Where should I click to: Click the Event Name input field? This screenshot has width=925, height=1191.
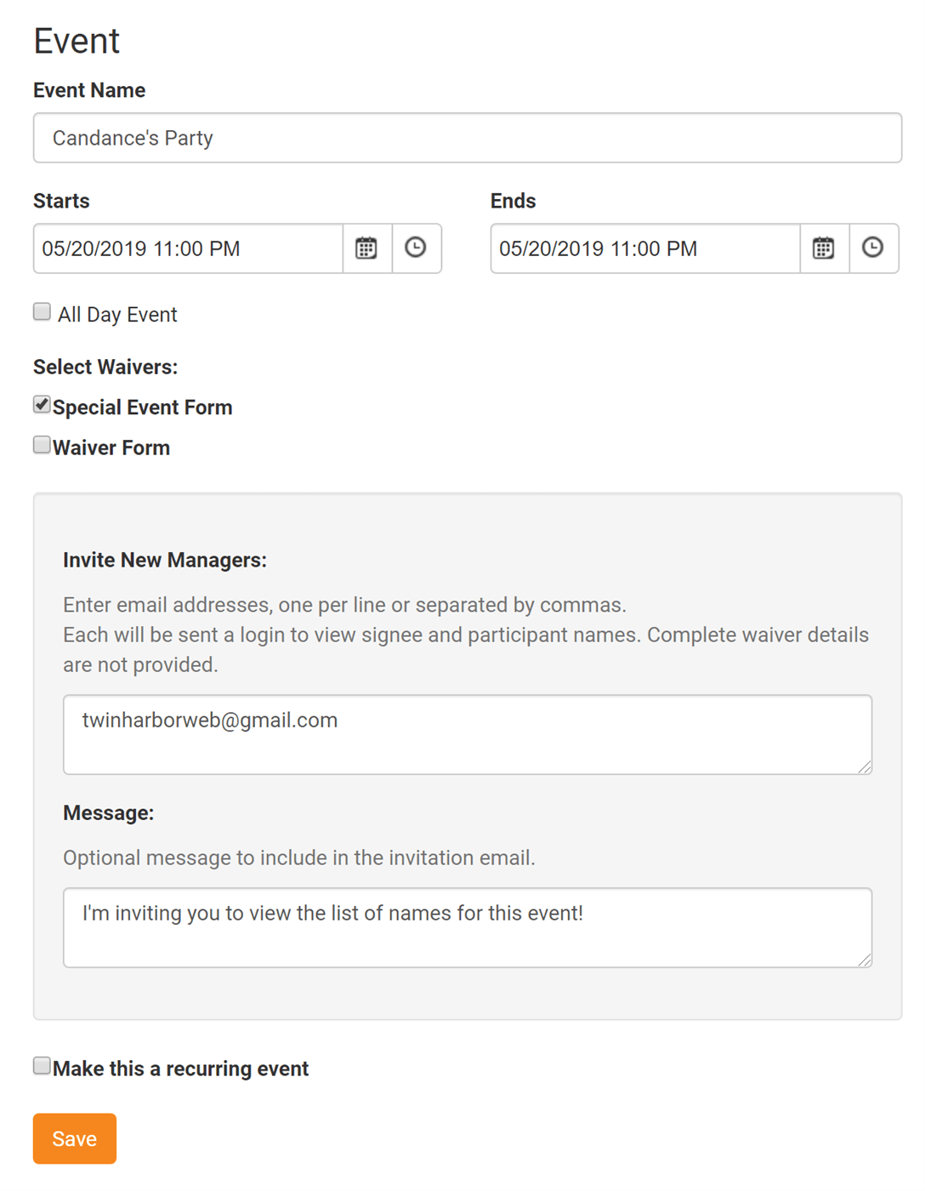[468, 138]
